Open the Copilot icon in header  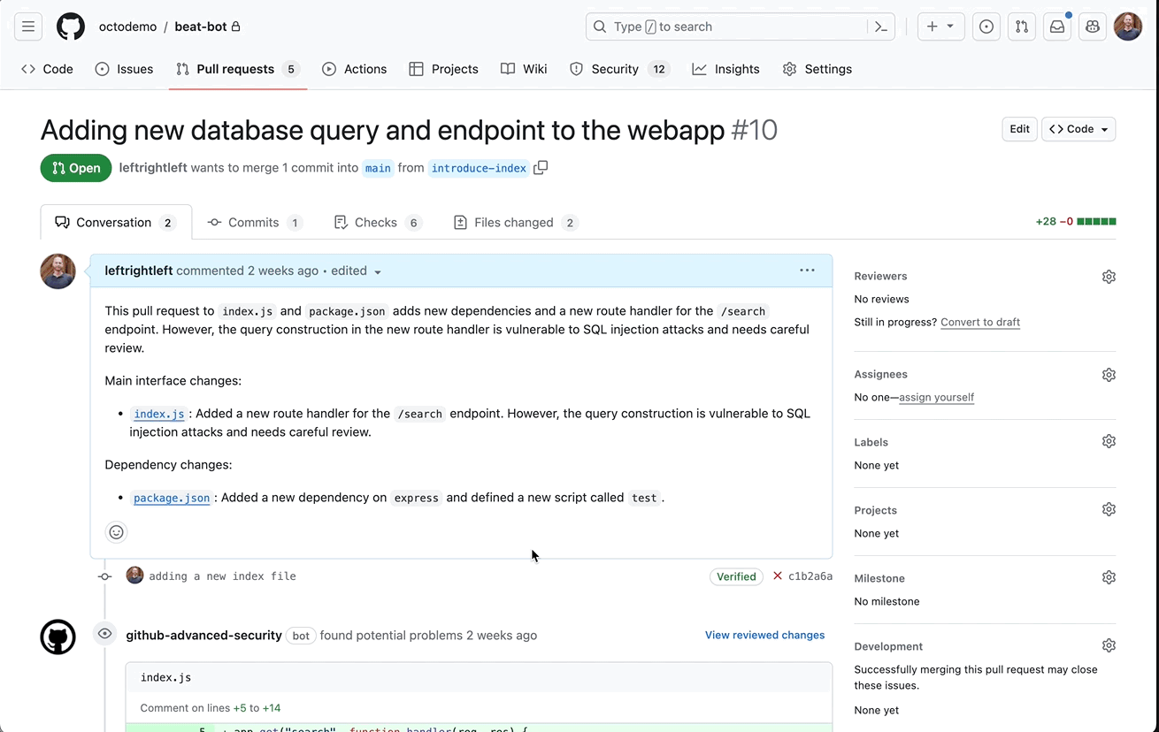(x=1092, y=27)
